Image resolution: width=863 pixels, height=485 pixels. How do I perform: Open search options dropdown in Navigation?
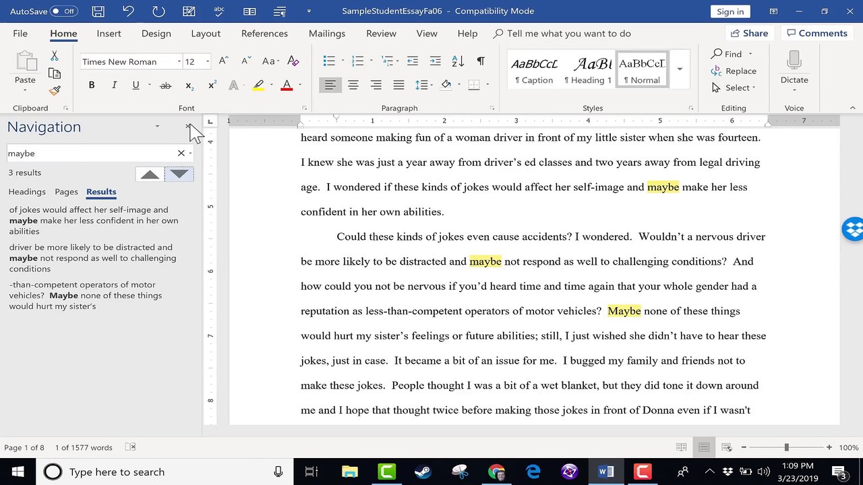(x=190, y=154)
